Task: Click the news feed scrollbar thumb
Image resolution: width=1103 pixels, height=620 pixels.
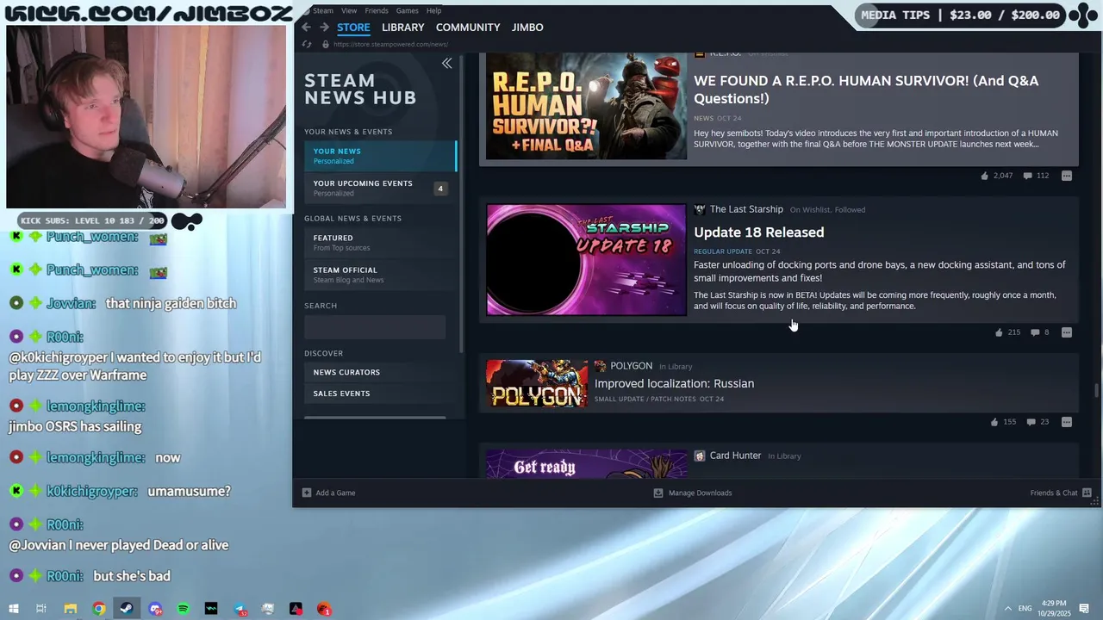Action: click(x=1096, y=391)
